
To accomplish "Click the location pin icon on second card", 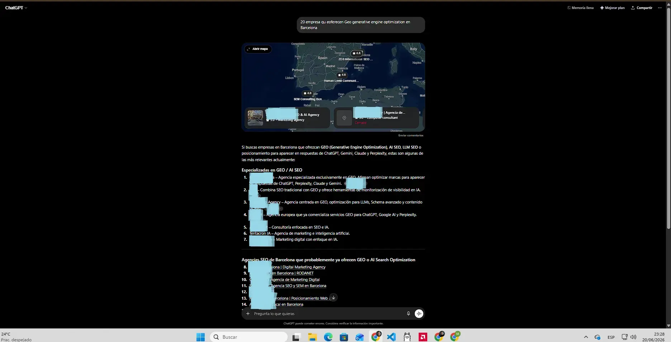I will pyautogui.click(x=344, y=118).
